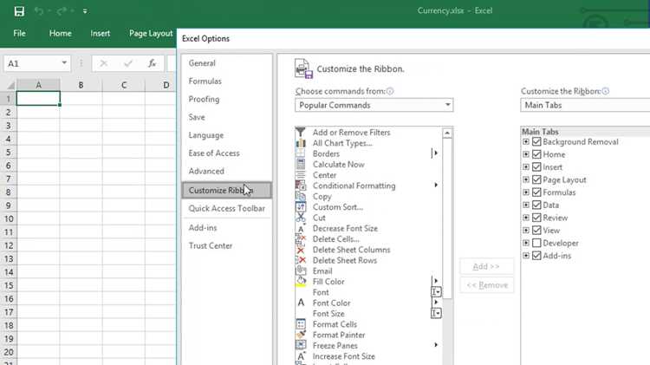Screen dimensions: 650x365
Task: Click the Undo arrow icon
Action: (38, 11)
